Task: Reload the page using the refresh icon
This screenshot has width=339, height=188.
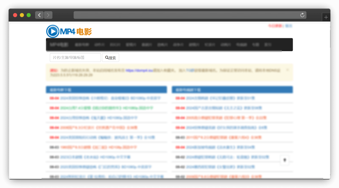Action: click(302, 15)
